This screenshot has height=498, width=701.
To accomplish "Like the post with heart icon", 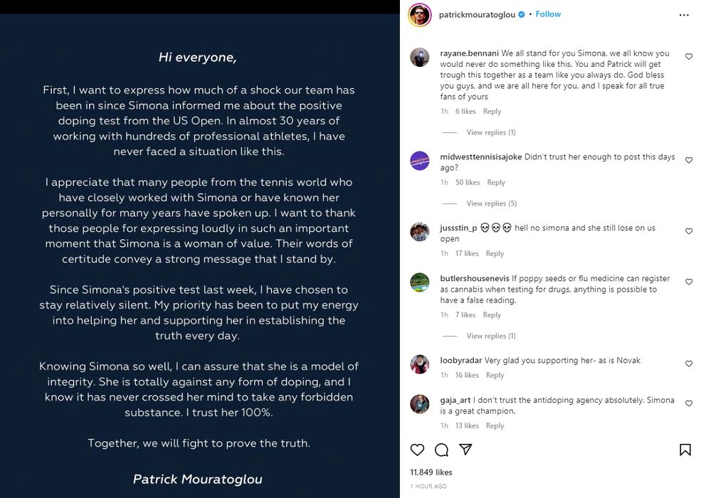I will coord(418,450).
